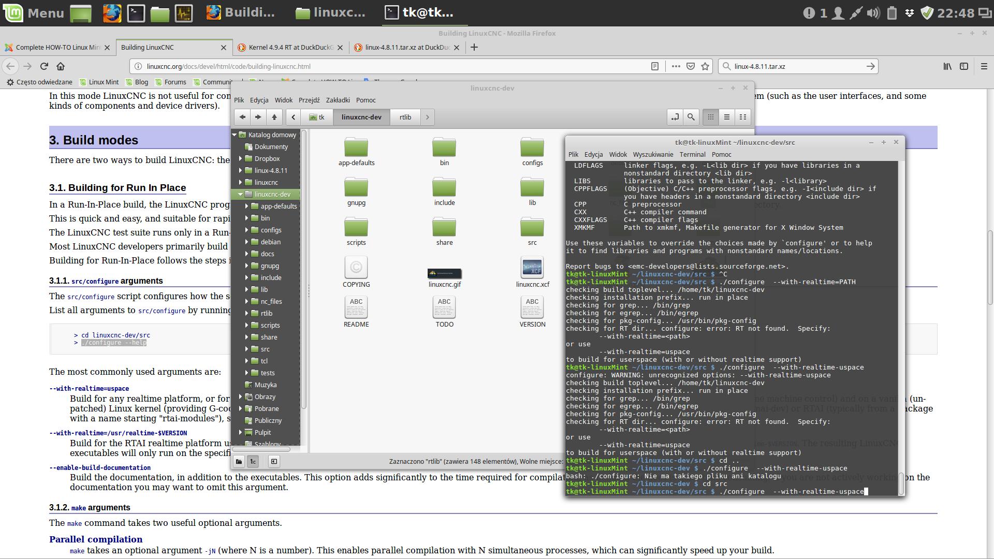994x559 pixels.
Task: Switch file manager to icon view
Action: pyautogui.click(x=711, y=117)
